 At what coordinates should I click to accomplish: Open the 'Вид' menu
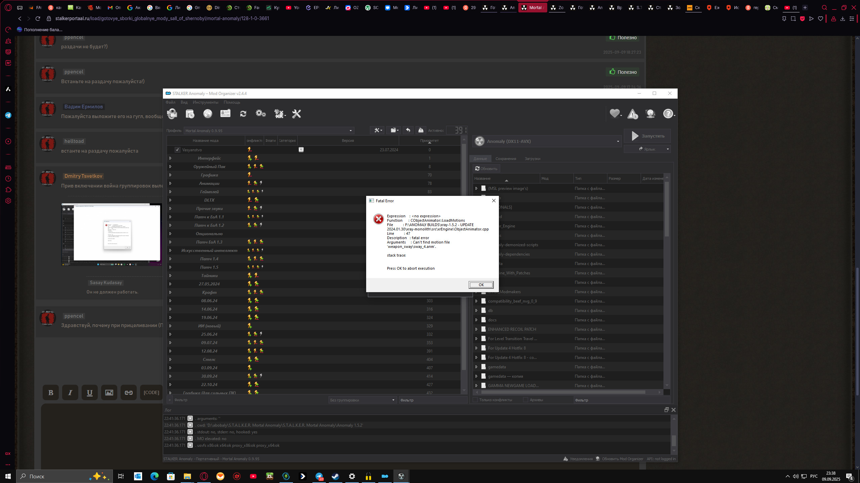pos(184,102)
